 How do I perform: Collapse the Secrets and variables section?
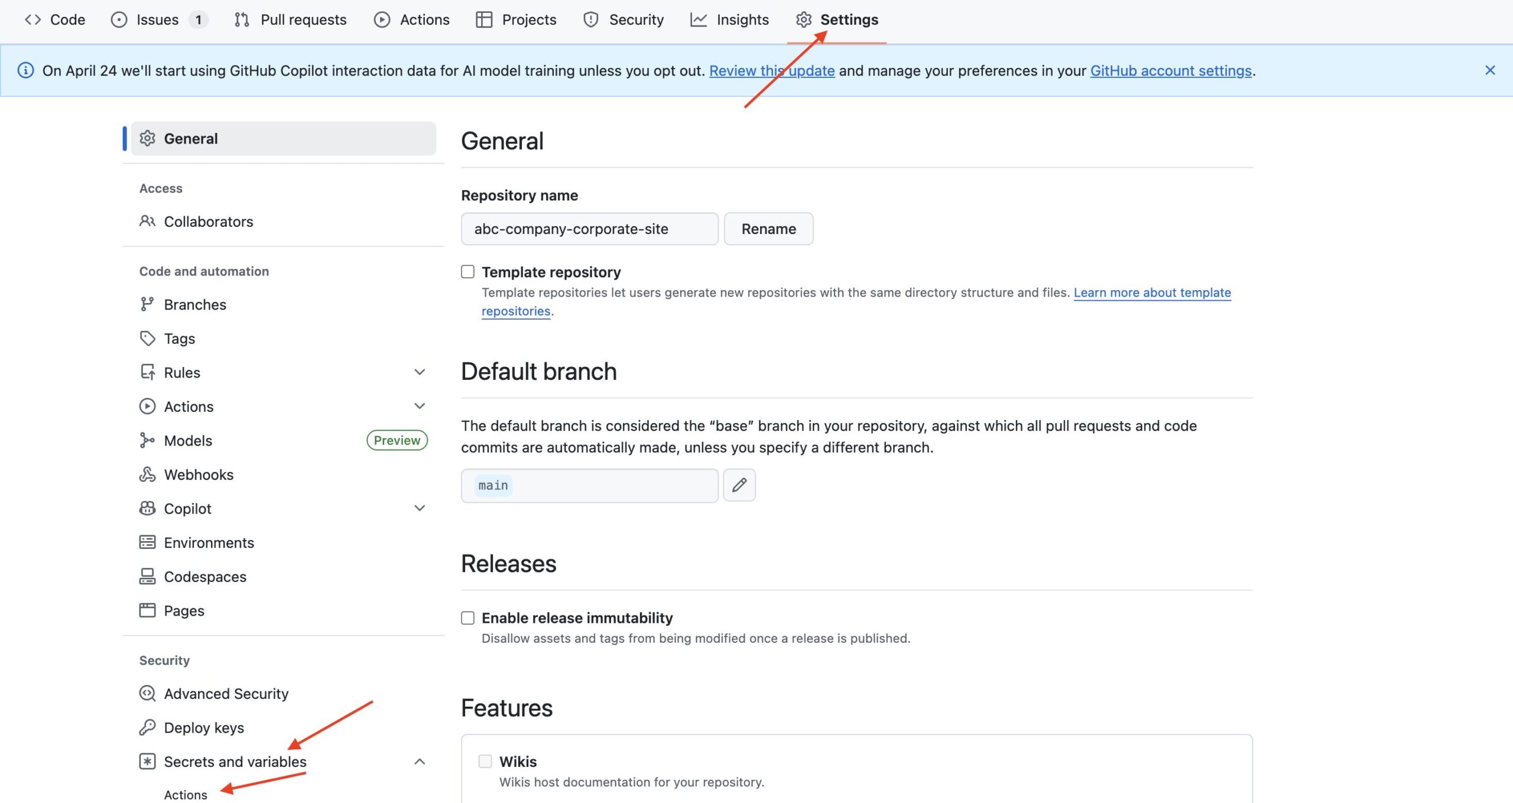pos(420,761)
